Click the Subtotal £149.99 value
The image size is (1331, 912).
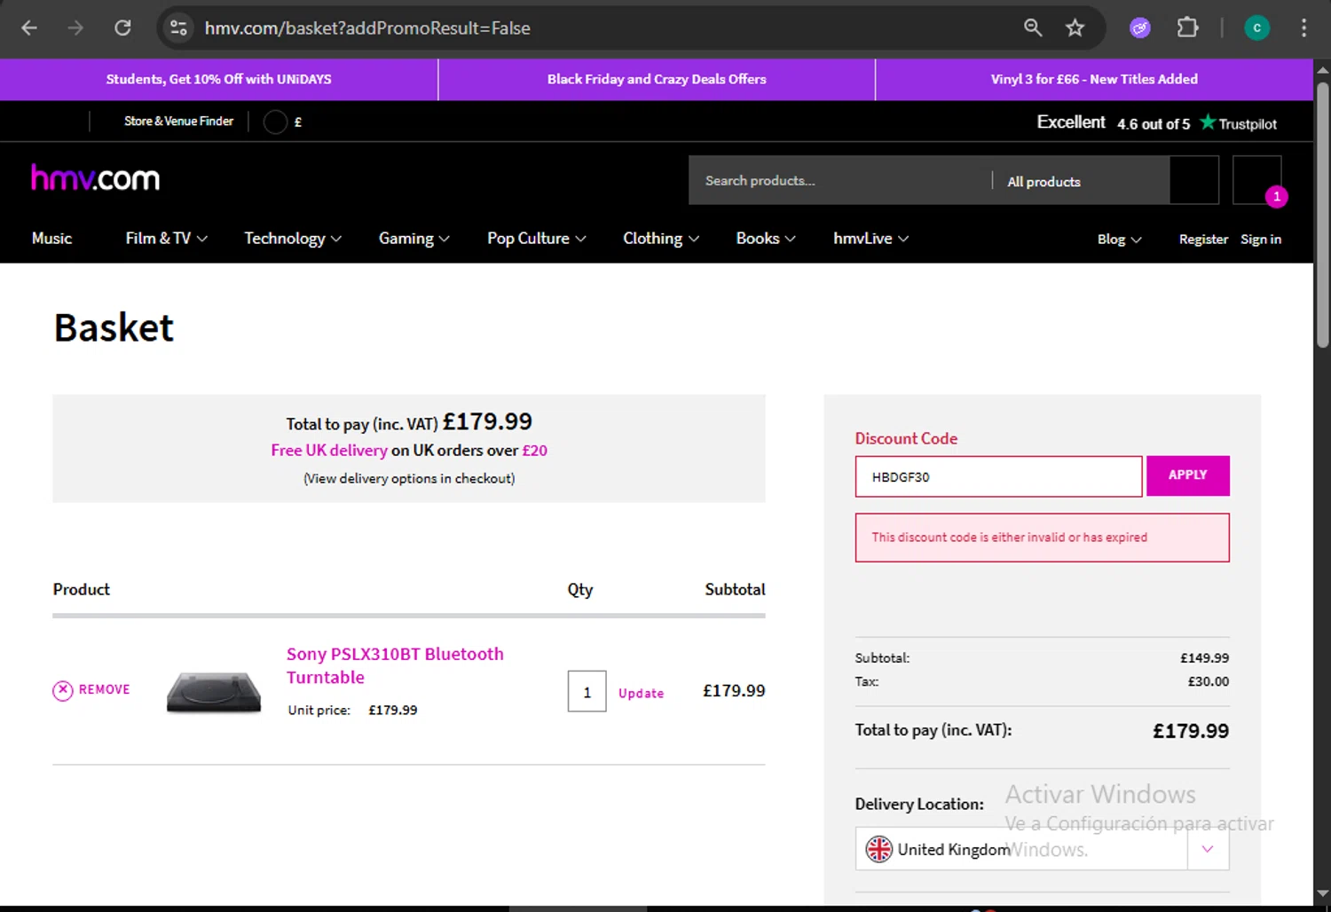click(1204, 658)
